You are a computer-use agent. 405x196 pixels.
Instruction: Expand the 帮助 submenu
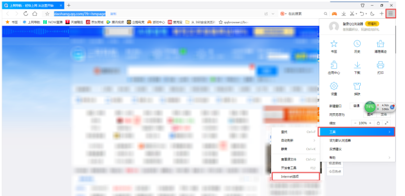click(357, 157)
